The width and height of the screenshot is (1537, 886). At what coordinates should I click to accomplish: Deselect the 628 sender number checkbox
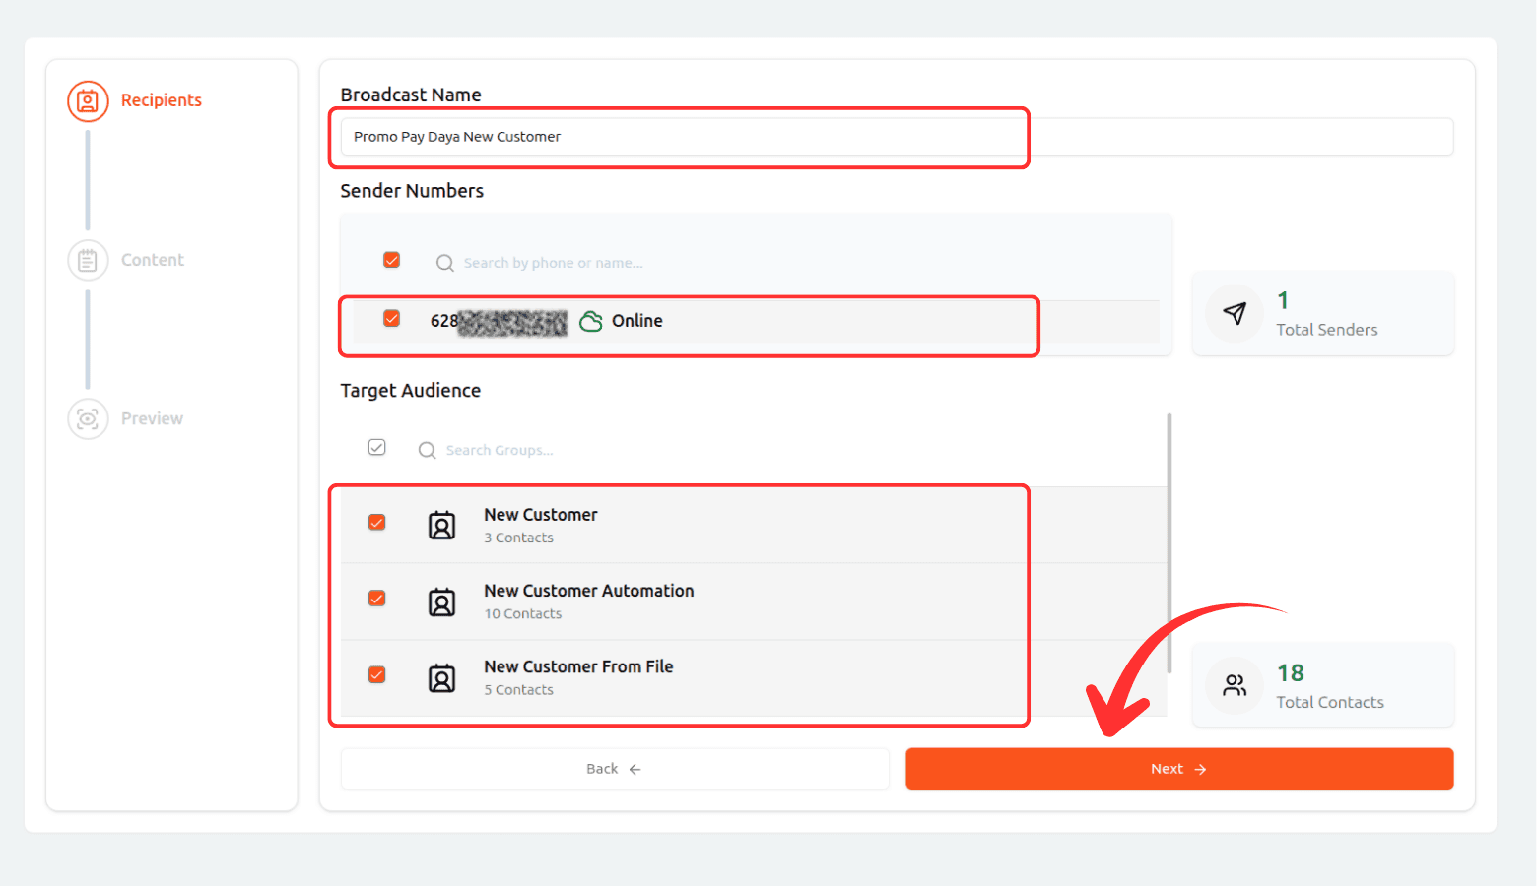click(392, 319)
